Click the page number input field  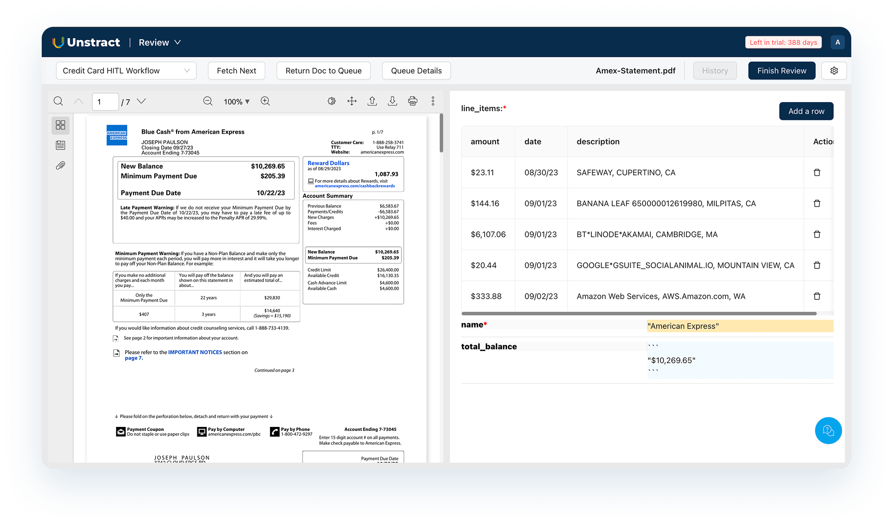105,102
